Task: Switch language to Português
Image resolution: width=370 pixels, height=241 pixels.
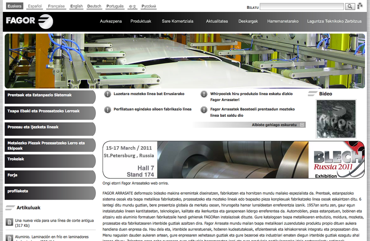Action: click(x=115, y=6)
